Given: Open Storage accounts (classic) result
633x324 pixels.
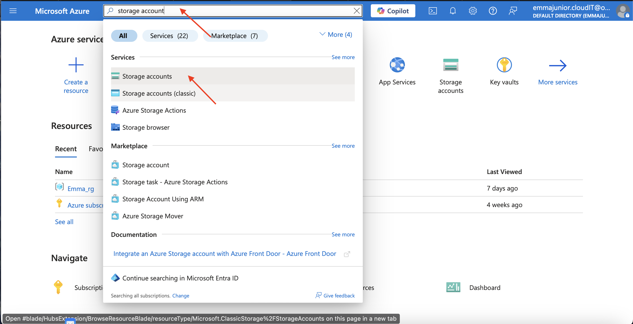Looking at the screenshot, I should coord(233,93).
